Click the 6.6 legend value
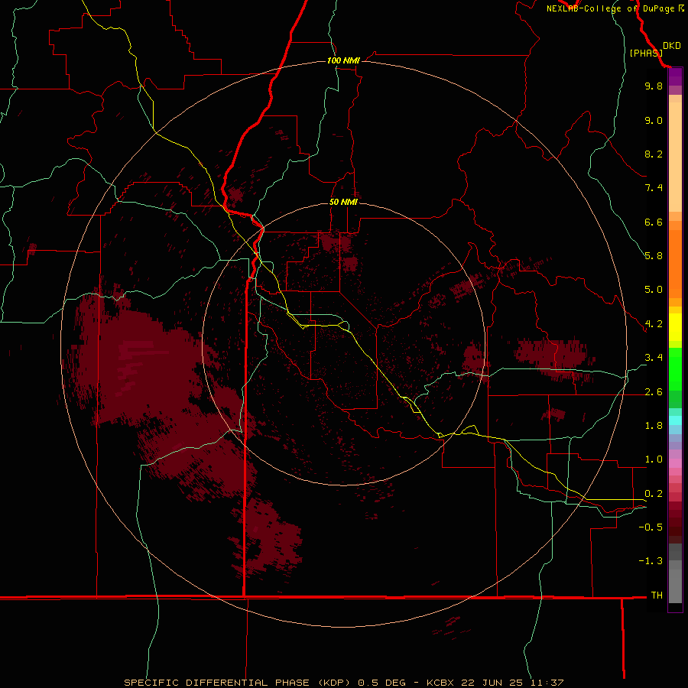 point(654,222)
